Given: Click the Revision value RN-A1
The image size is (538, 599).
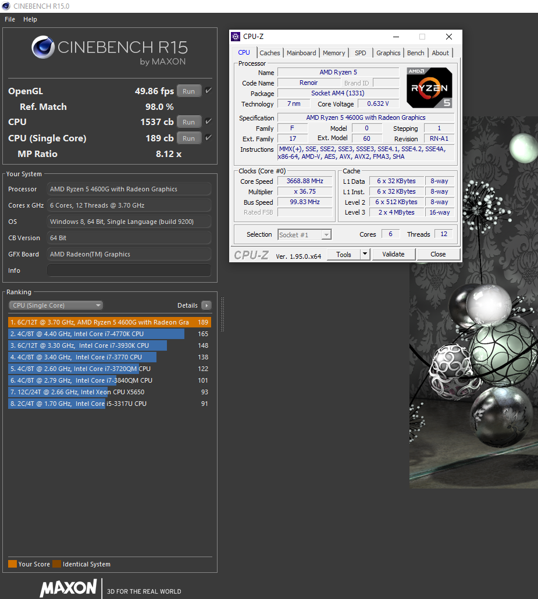Looking at the screenshot, I should tap(439, 138).
